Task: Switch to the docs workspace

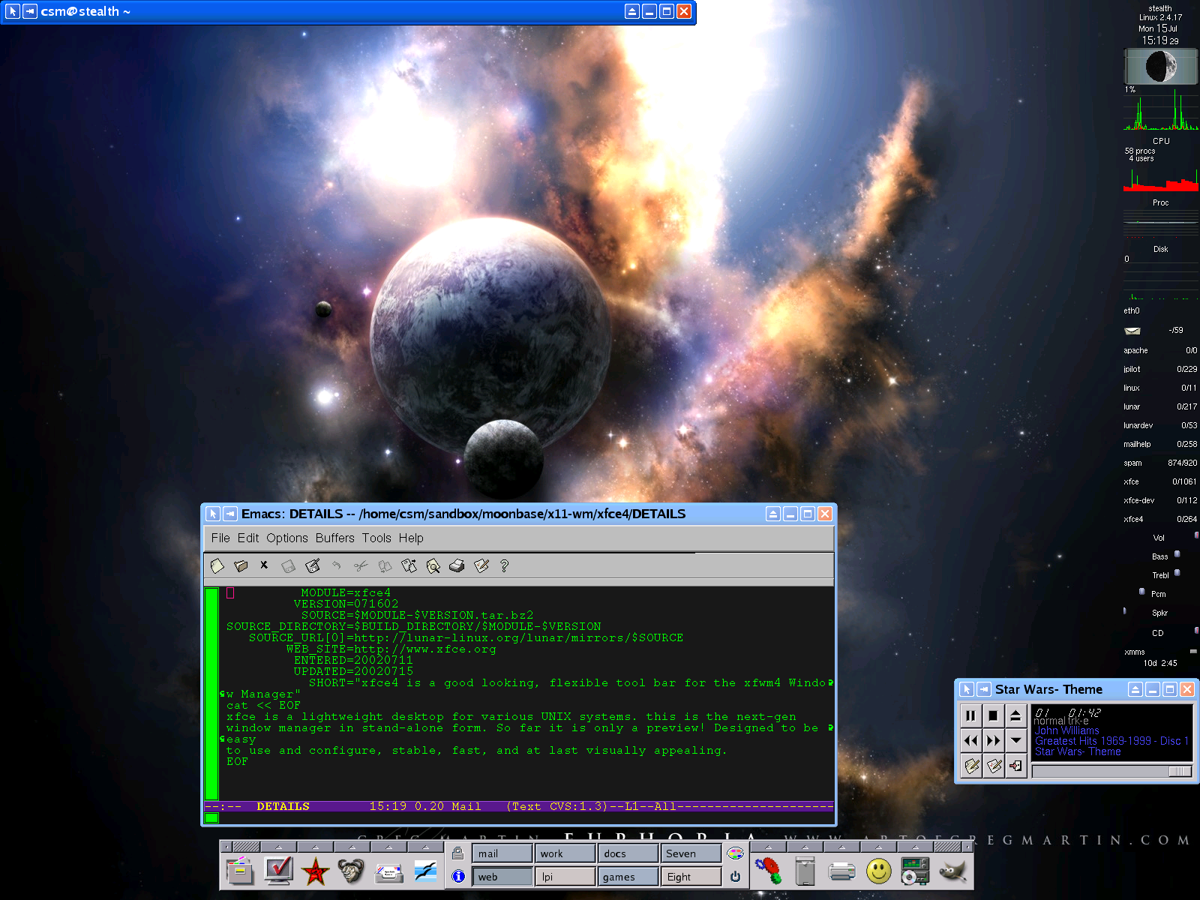Action: [x=628, y=853]
